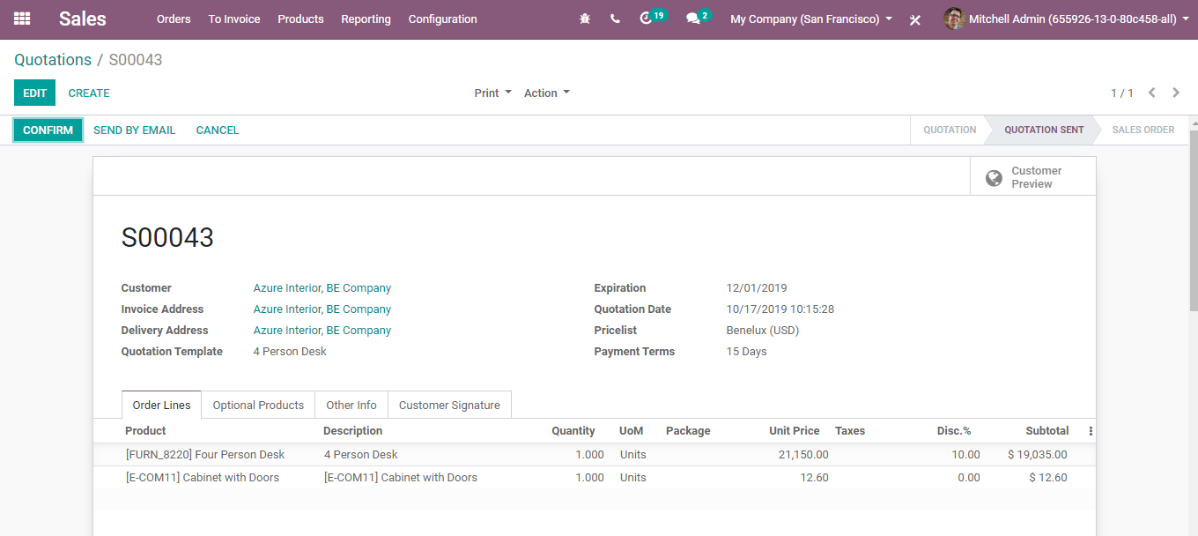Expand the Print dropdown
The image size is (1198, 536).
(492, 93)
